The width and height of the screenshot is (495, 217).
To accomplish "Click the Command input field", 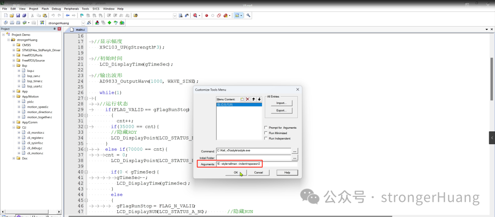I will point(253,151).
